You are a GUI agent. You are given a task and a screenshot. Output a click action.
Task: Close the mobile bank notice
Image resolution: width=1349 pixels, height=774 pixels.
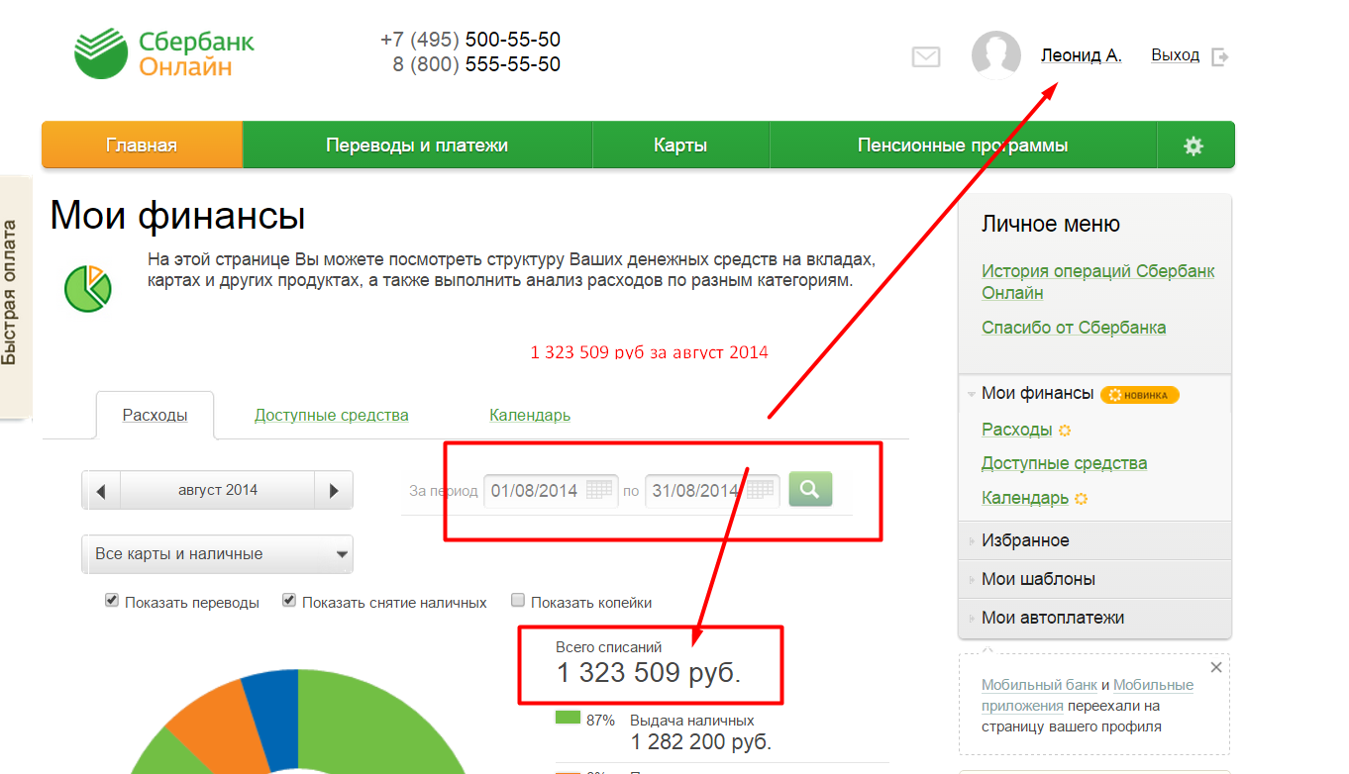click(x=1216, y=667)
